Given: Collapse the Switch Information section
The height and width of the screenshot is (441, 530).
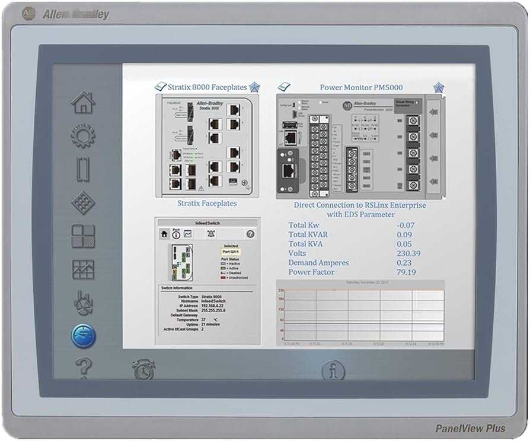Looking at the screenshot, I should (x=178, y=287).
